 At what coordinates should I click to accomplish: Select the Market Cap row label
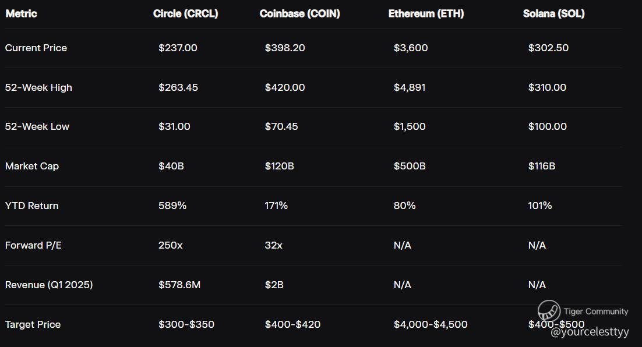coord(32,167)
